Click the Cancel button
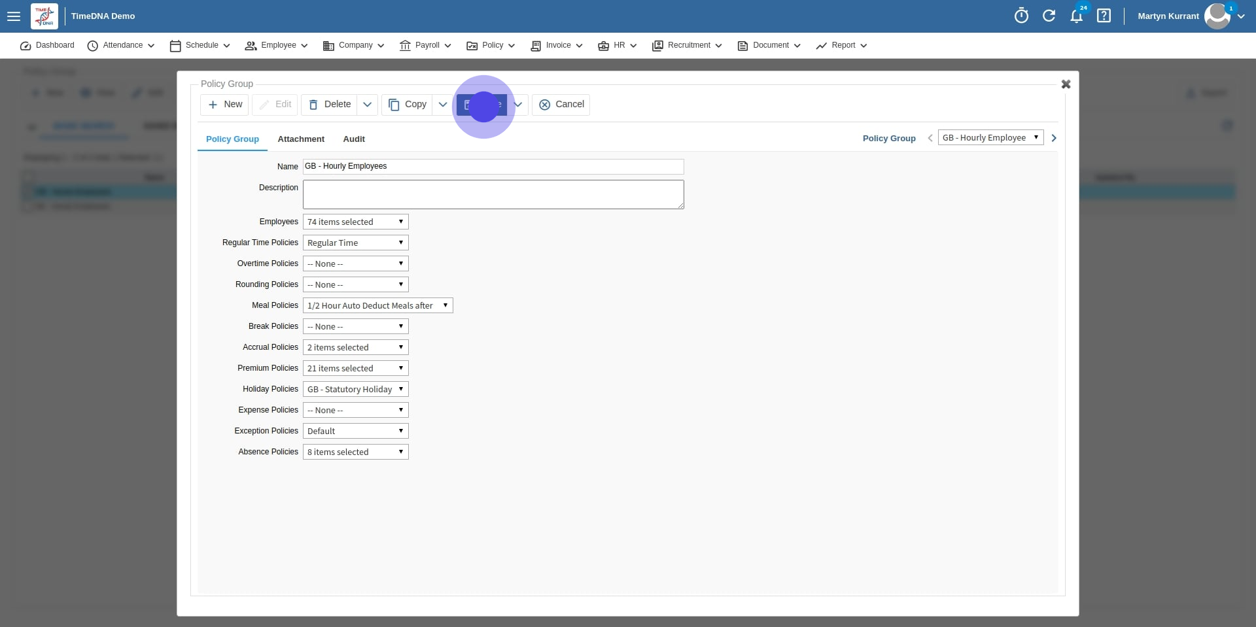The height and width of the screenshot is (627, 1256). pos(561,105)
